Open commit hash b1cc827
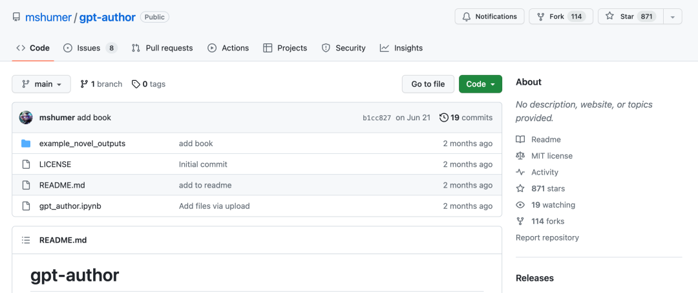 click(x=377, y=118)
